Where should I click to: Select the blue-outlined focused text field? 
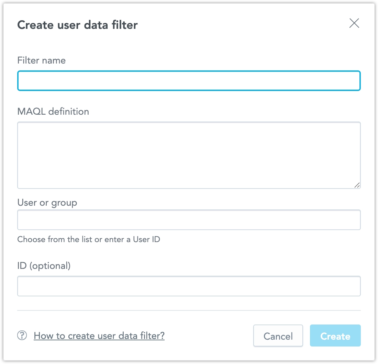(x=189, y=81)
